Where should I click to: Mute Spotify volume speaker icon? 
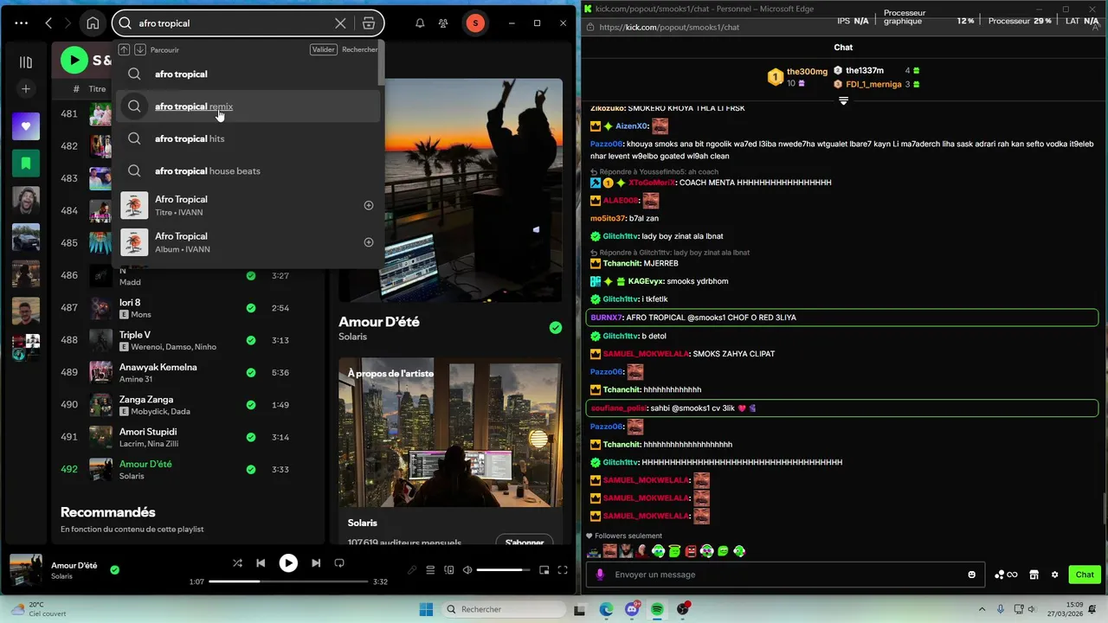467,570
